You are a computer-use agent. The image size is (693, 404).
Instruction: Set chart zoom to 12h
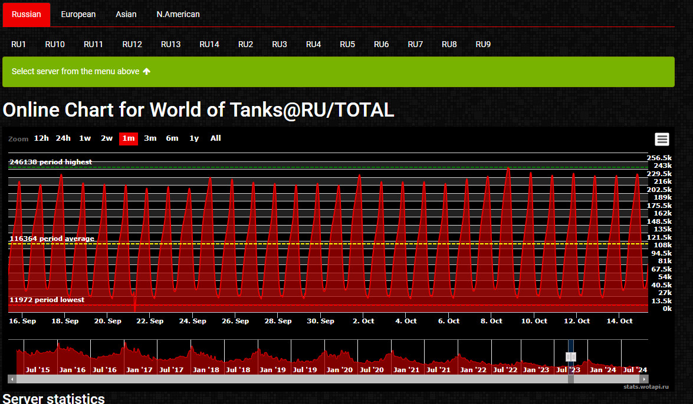[41, 138]
